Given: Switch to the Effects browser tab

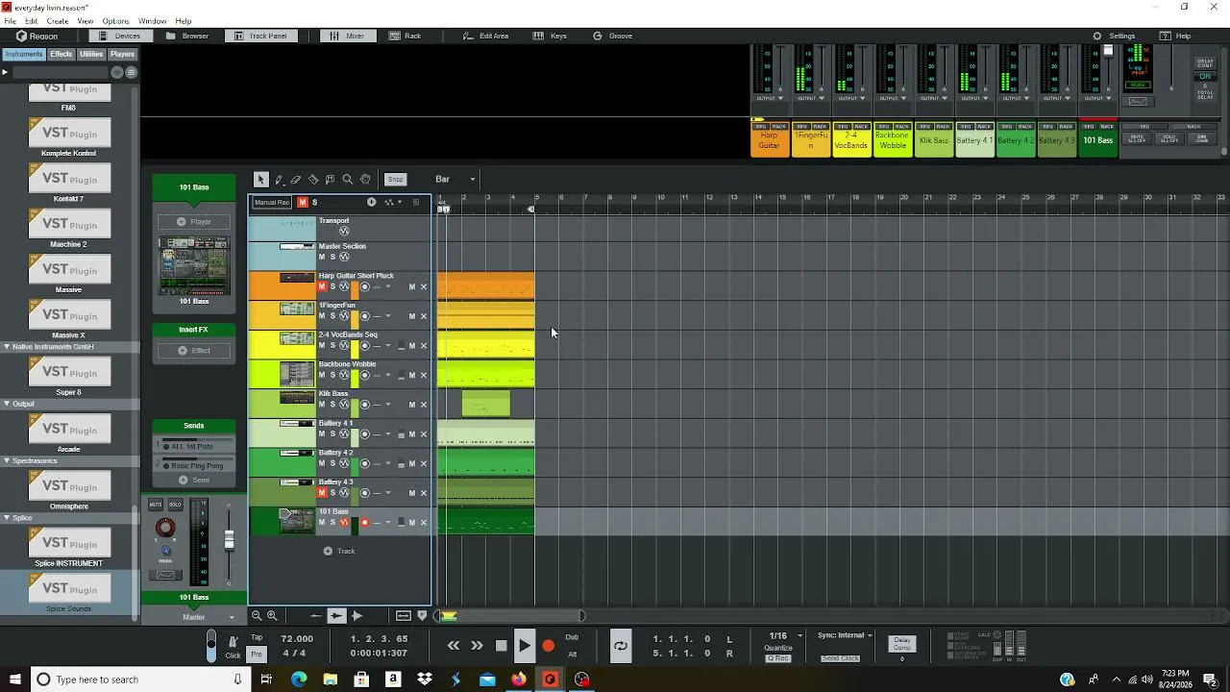Looking at the screenshot, I should click(x=61, y=55).
